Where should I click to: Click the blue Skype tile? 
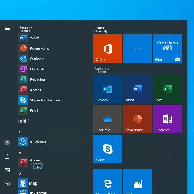108,149
